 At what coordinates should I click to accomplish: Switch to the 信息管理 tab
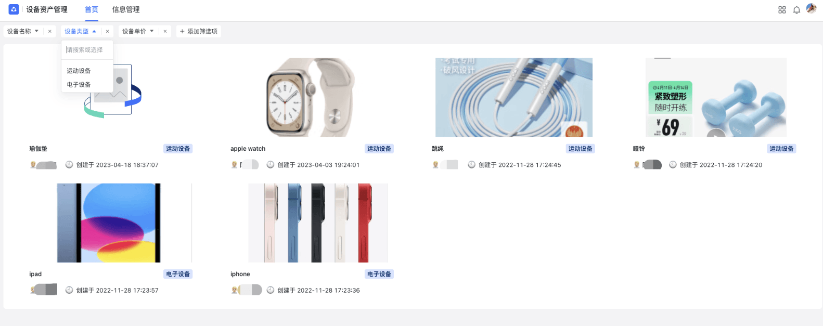point(126,9)
